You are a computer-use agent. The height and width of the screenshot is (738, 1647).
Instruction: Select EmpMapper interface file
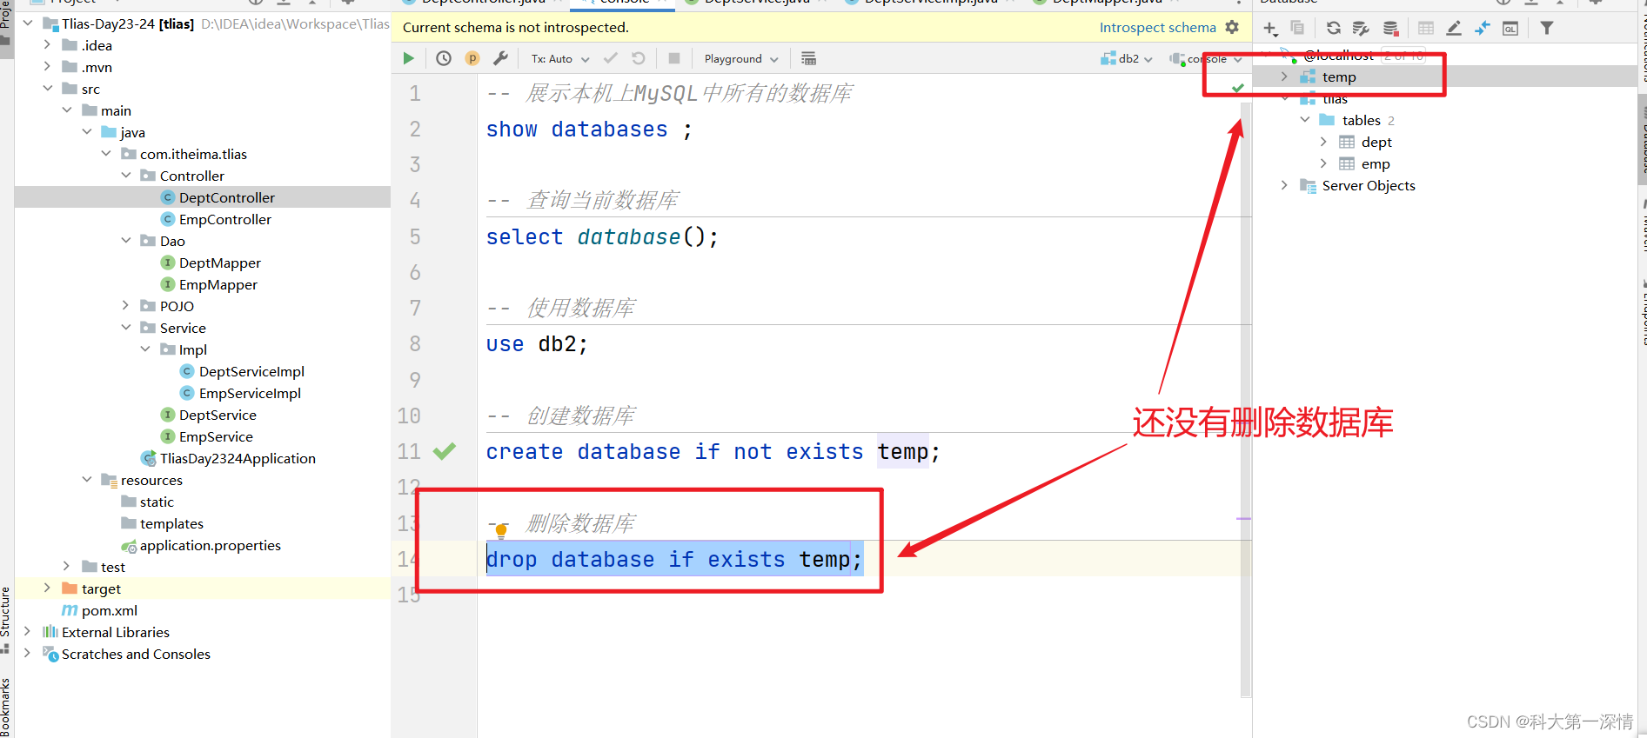point(218,284)
